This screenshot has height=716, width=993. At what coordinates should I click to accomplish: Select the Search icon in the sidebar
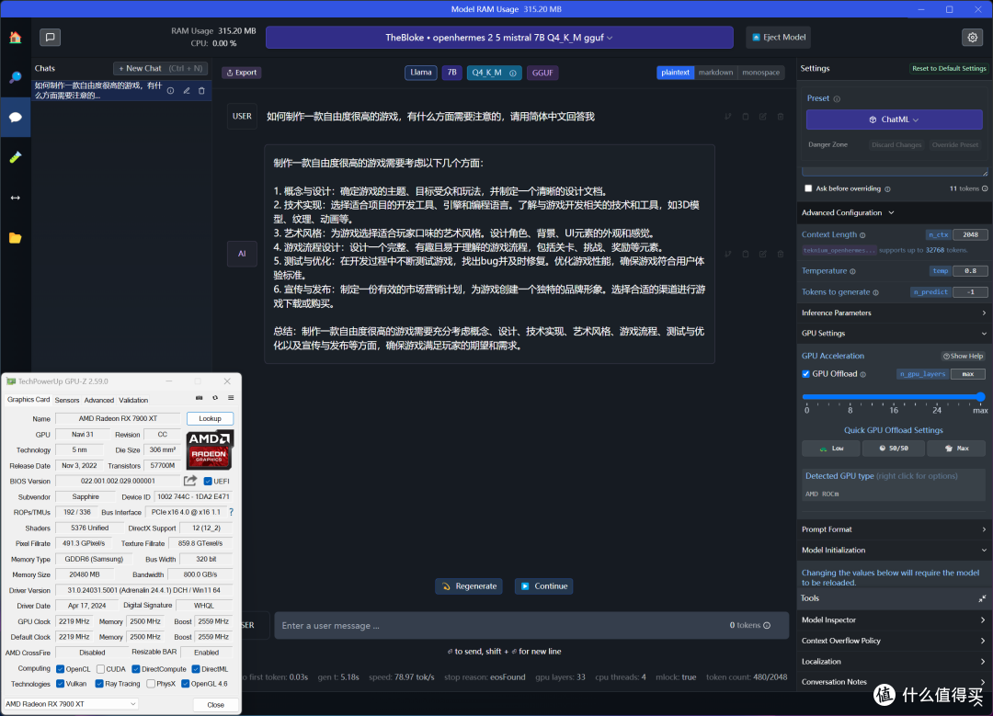pos(14,77)
